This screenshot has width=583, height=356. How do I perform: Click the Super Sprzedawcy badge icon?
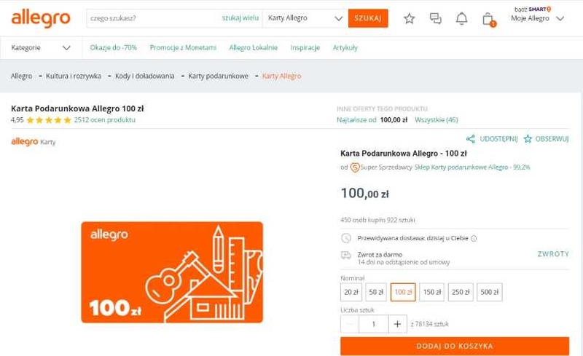tap(355, 167)
